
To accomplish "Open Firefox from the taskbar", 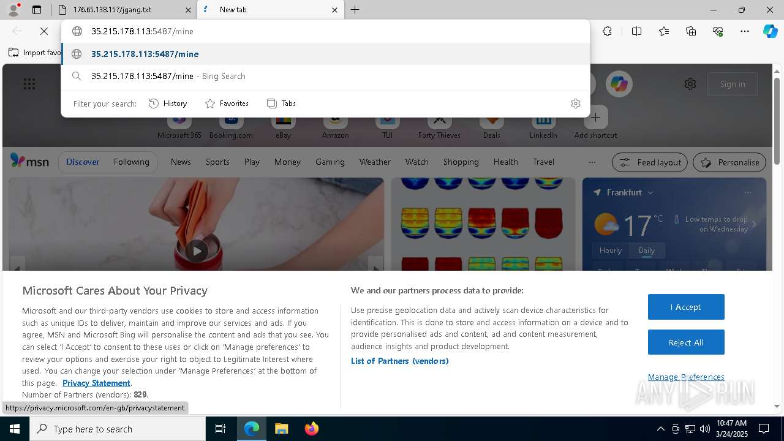I will (312, 429).
